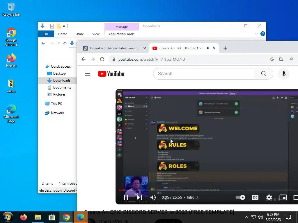
Task: Toggle closed captions CC button
Action: point(255,197)
